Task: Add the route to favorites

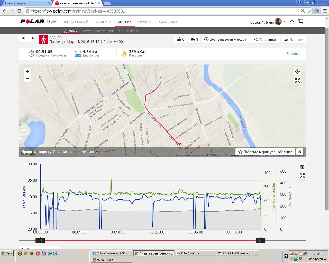Action: coord(265,152)
